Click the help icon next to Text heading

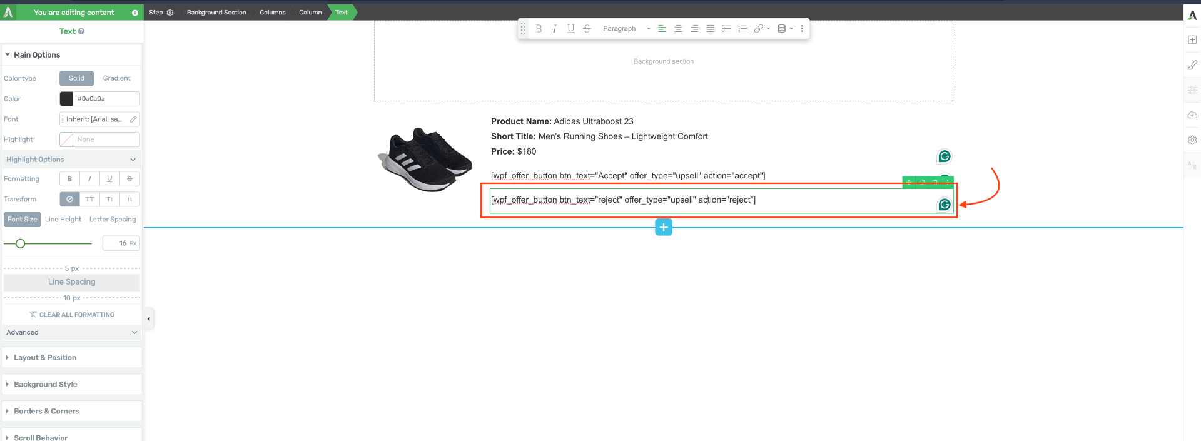[81, 31]
